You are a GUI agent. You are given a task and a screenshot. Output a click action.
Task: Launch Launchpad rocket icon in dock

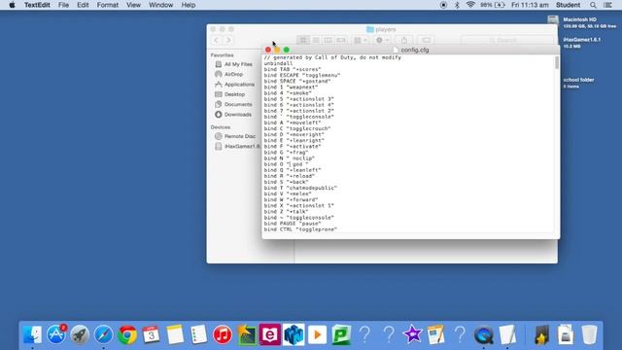point(80,334)
